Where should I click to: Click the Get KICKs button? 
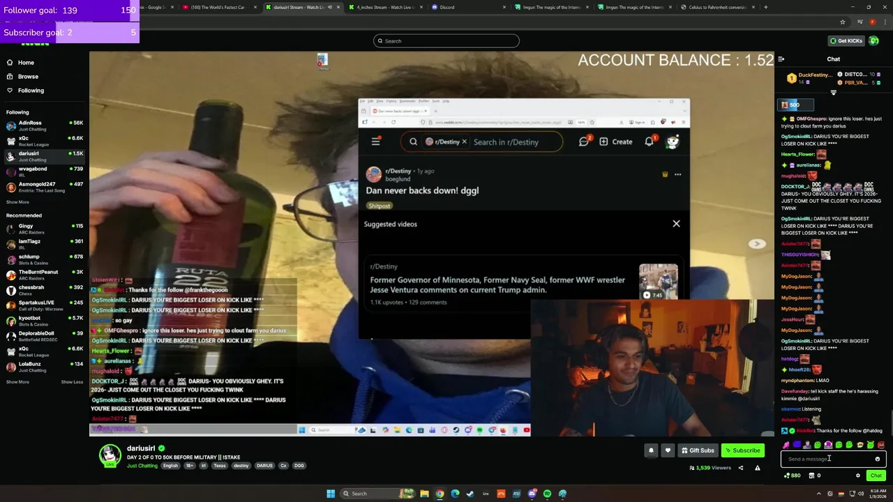click(846, 40)
